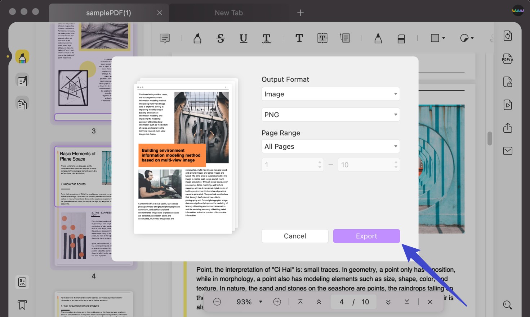Open the shape rectangle style dropdown
The image size is (530, 317).
[437, 37]
